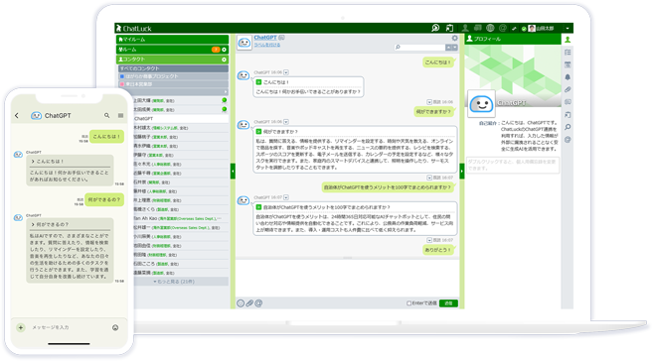Select the pink-tagged contact group
652x361 pixels.
click(173, 84)
